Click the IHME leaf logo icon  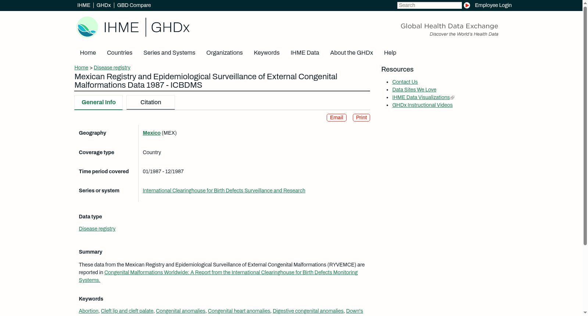click(87, 27)
